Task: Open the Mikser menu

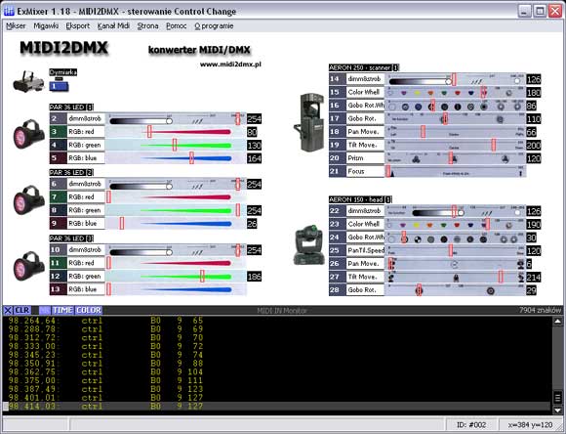Action: [x=16, y=26]
